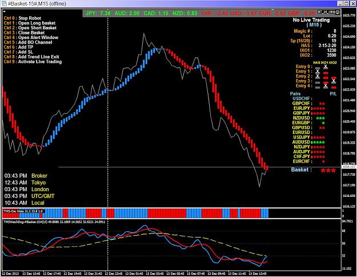Click Entry 4 HAS gray bar
Image resolution: width=357 pixels, height=277 pixels.
pyautogui.click(x=318, y=88)
